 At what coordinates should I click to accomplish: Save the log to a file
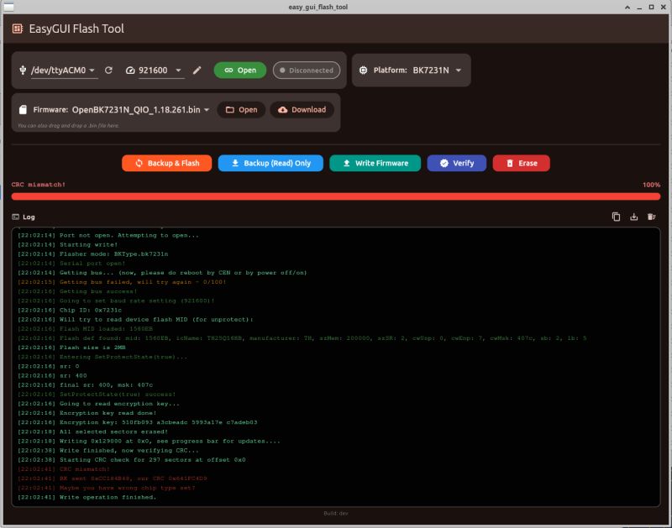click(x=634, y=217)
